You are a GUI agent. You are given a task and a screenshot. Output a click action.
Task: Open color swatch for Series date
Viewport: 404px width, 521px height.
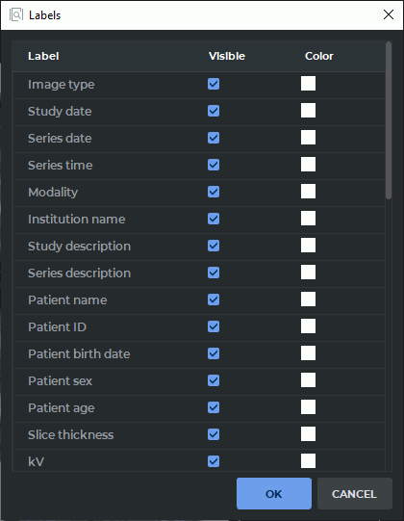click(x=308, y=137)
